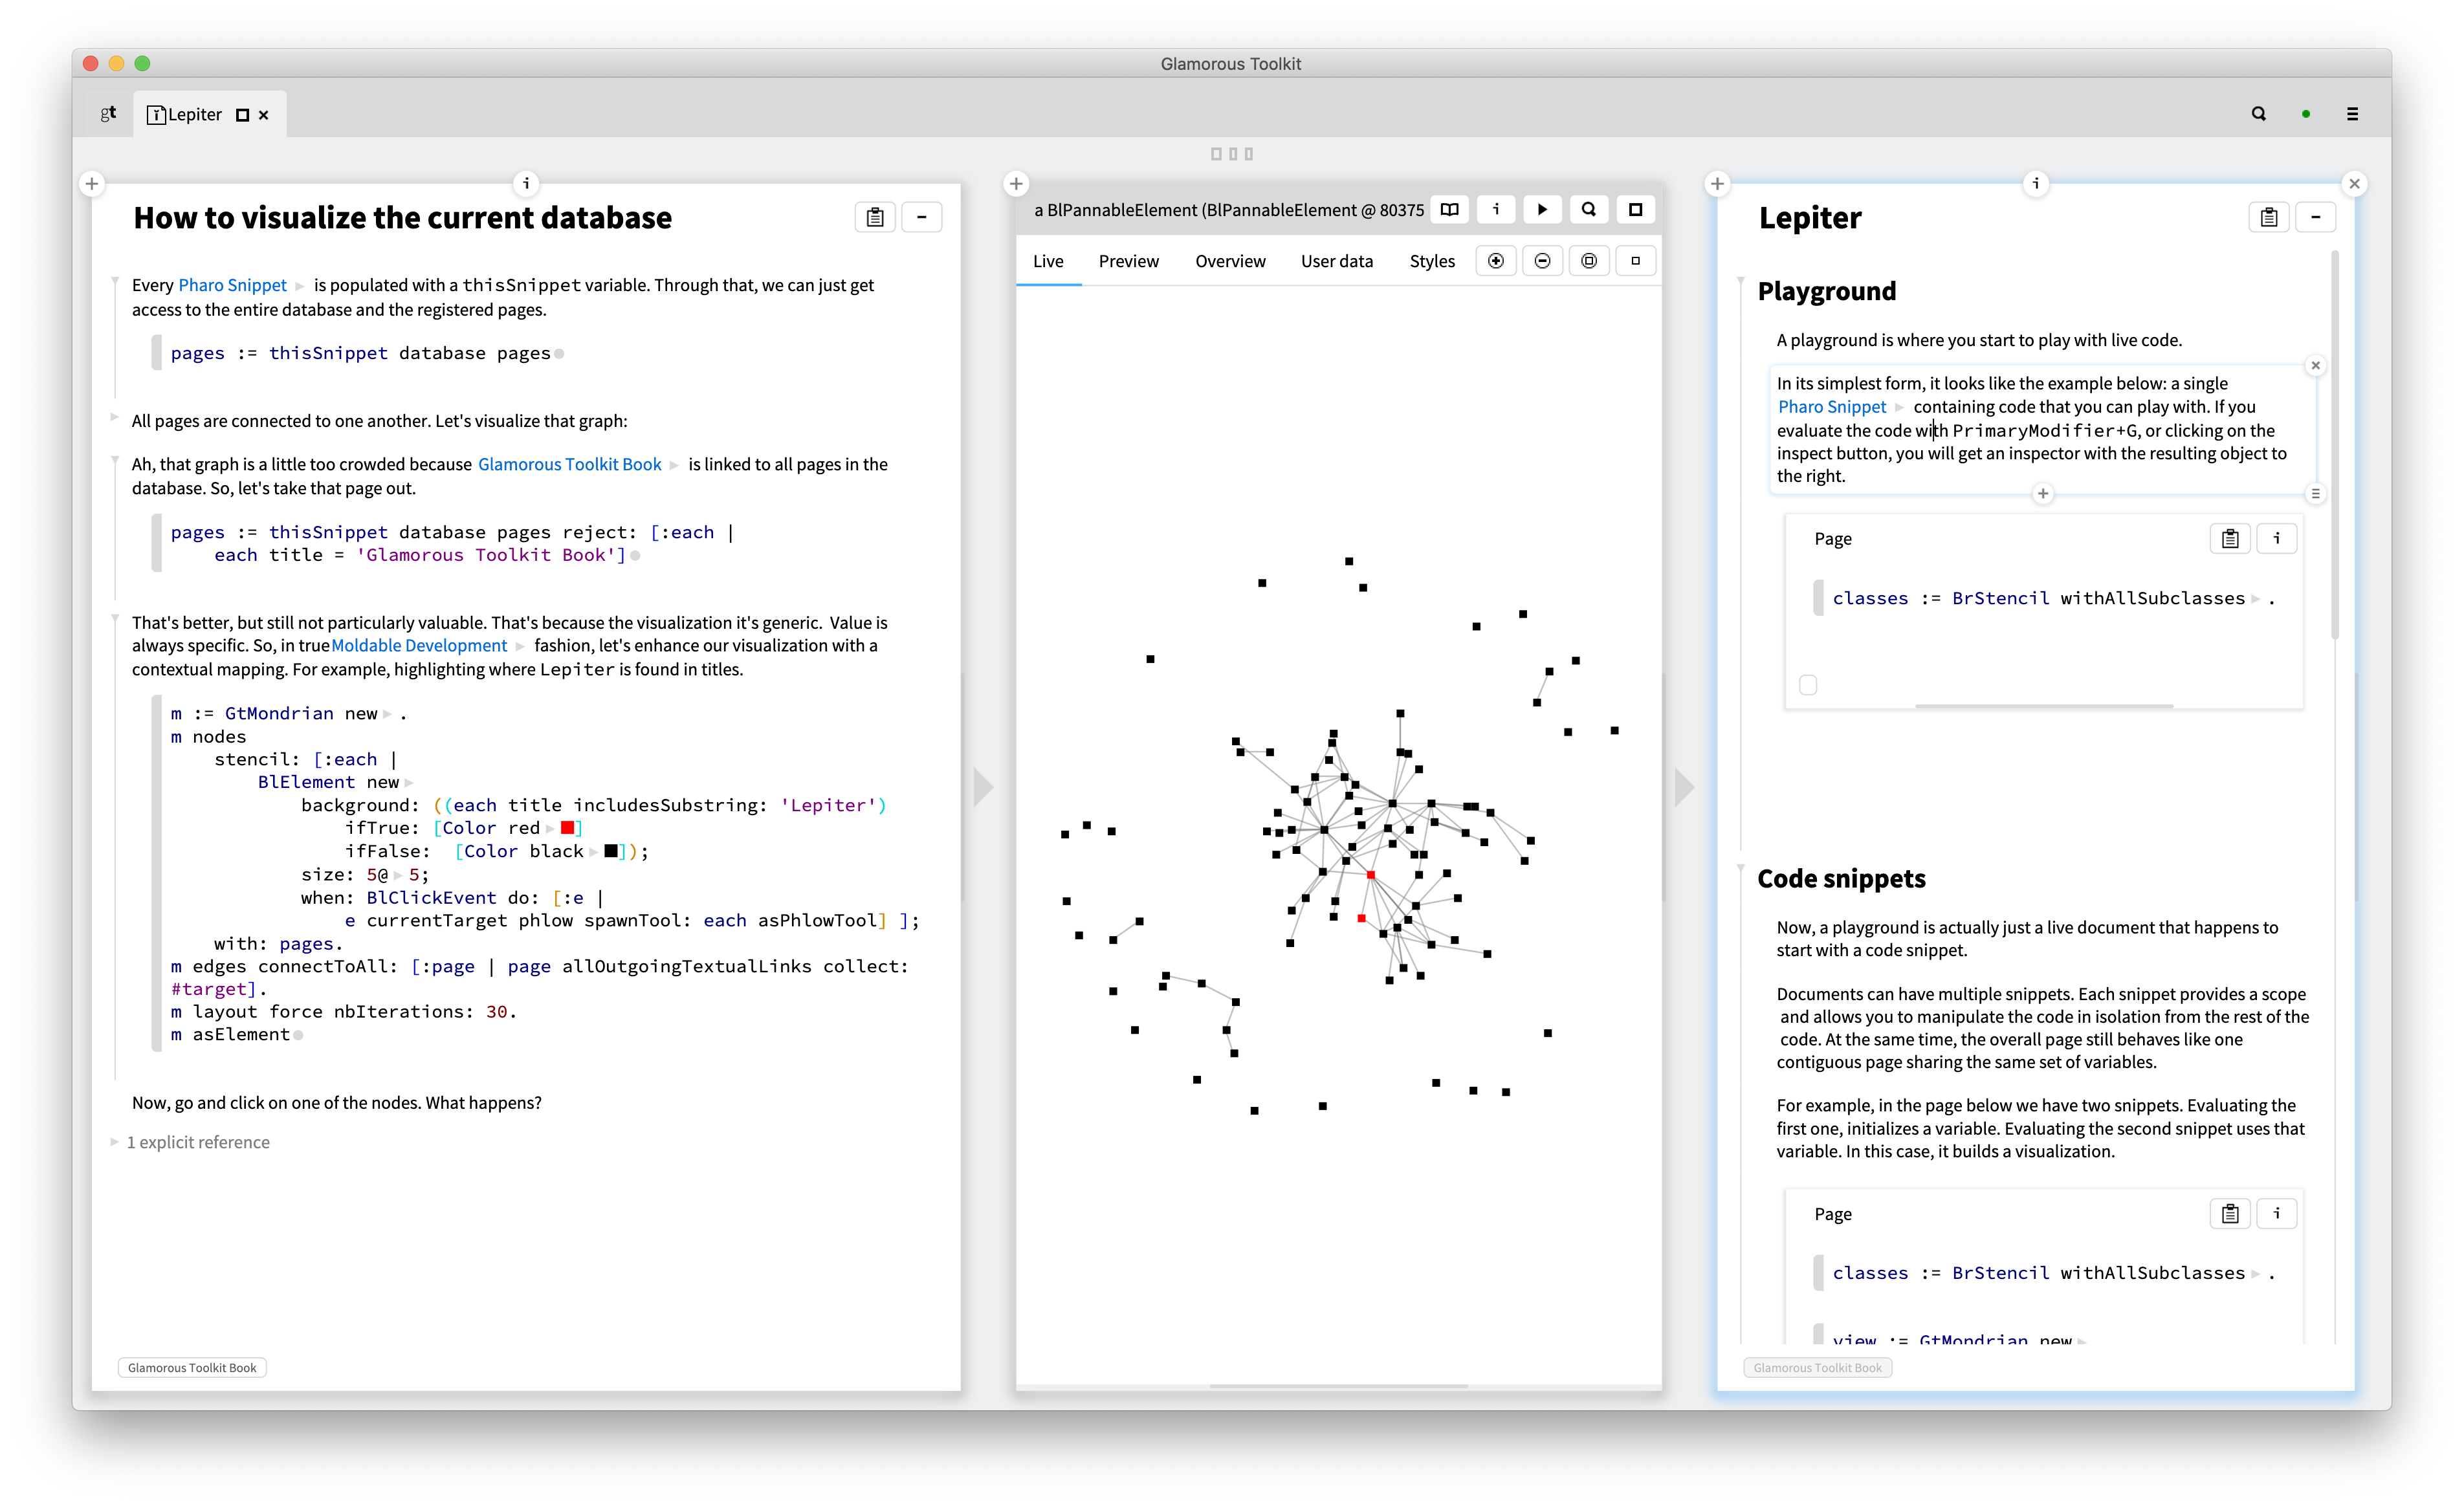Follow the Pharo Snippet link in the first paragraph
Viewport: 2464px width, 1506px height.
click(232, 285)
